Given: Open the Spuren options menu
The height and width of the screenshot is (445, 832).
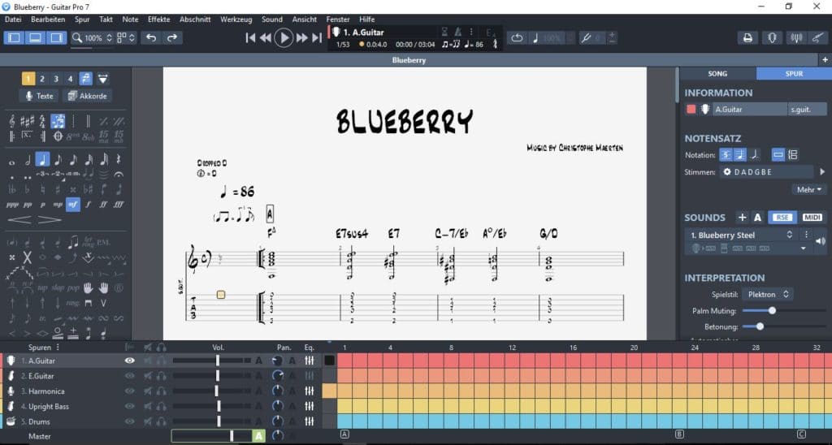Looking at the screenshot, I should (x=58, y=348).
